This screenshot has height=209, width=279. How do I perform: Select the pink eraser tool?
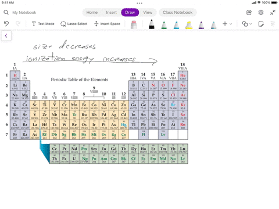pos(134,24)
